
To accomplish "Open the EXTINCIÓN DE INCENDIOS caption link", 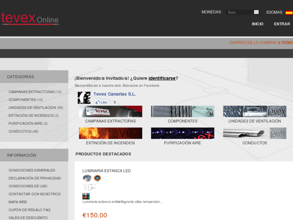I will (x=110, y=143).
